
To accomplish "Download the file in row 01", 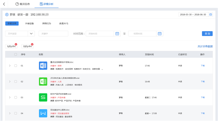I will 203,66.
